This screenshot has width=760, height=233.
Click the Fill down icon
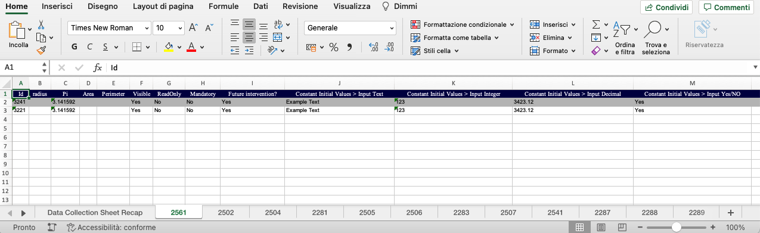click(595, 38)
